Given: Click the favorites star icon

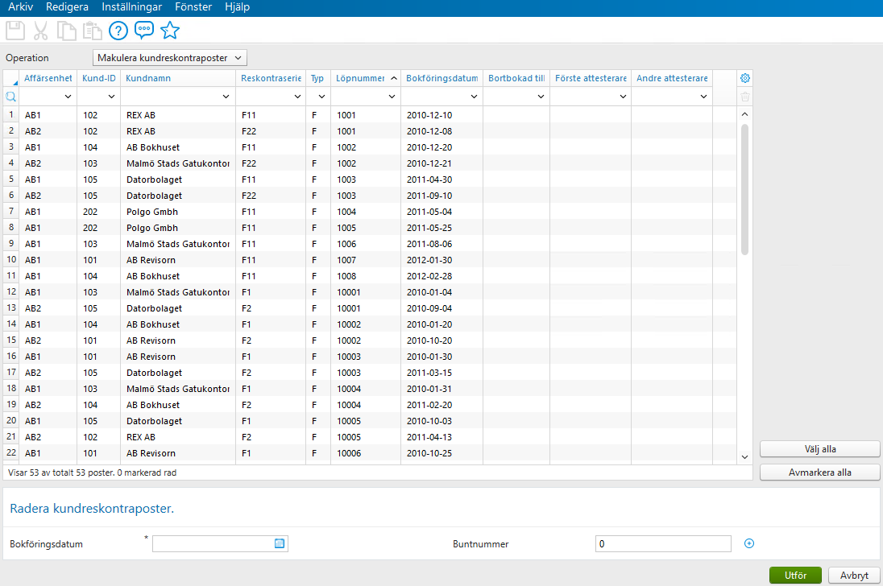Looking at the screenshot, I should [x=170, y=30].
